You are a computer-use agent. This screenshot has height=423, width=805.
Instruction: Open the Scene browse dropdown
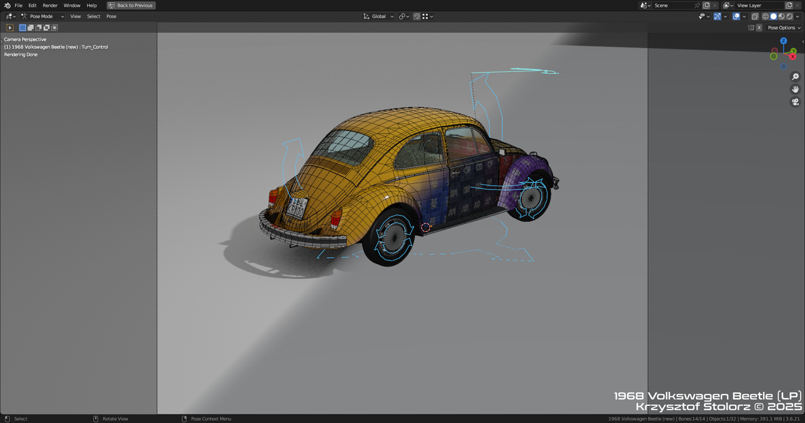[645, 5]
